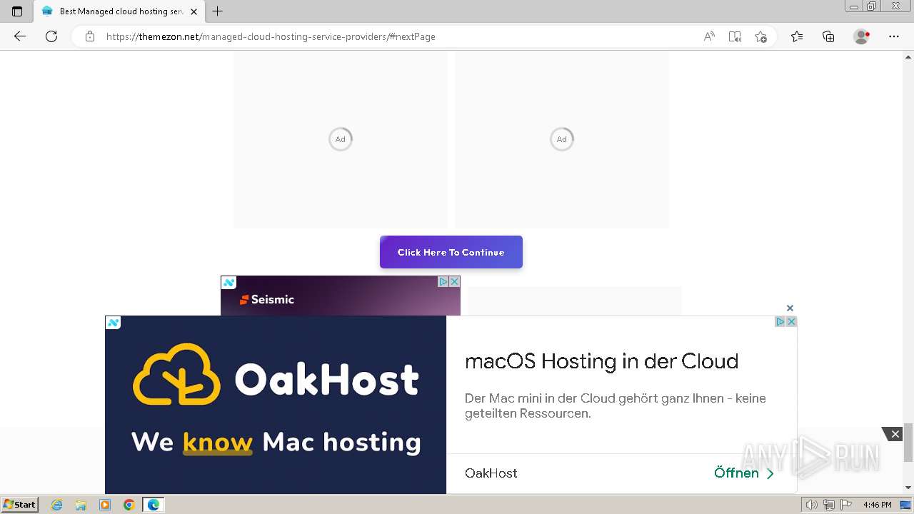
Task: Add this page to favorites star
Action: pos(760,36)
